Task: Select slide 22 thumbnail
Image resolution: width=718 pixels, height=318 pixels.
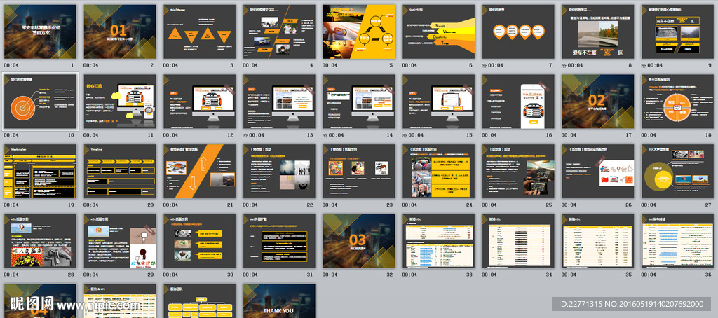Action: pos(279,171)
